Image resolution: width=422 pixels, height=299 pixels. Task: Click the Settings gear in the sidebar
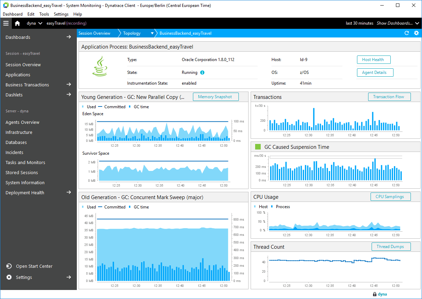coord(9,277)
